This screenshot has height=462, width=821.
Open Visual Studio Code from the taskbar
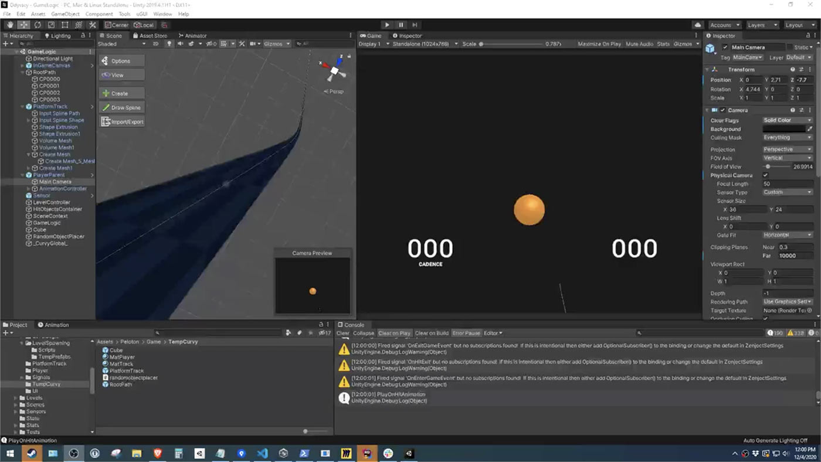pos(262,453)
